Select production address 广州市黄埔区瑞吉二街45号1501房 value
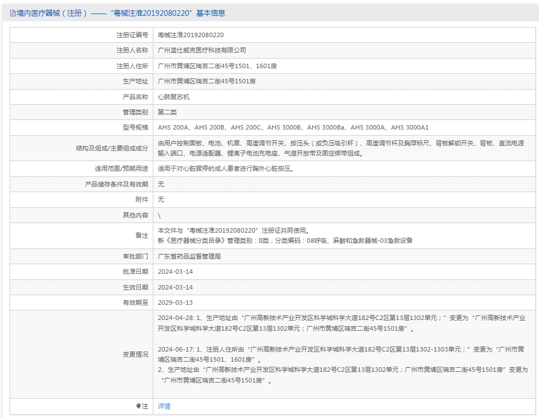This screenshot has width=539, height=418. coord(206,81)
